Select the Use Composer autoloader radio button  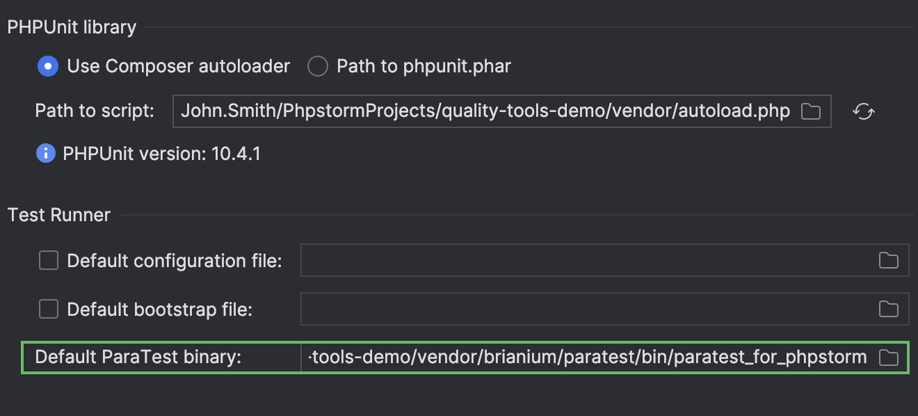click(48, 66)
